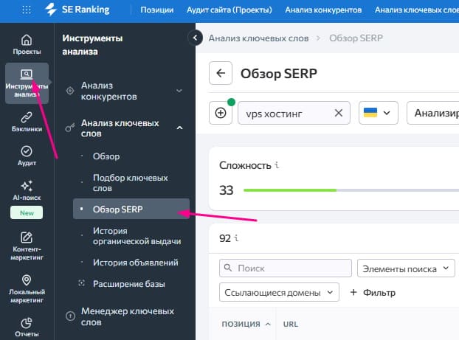The height and width of the screenshot is (340, 459).
Task: Click the plus circle add keyword button
Action: [x=221, y=113]
